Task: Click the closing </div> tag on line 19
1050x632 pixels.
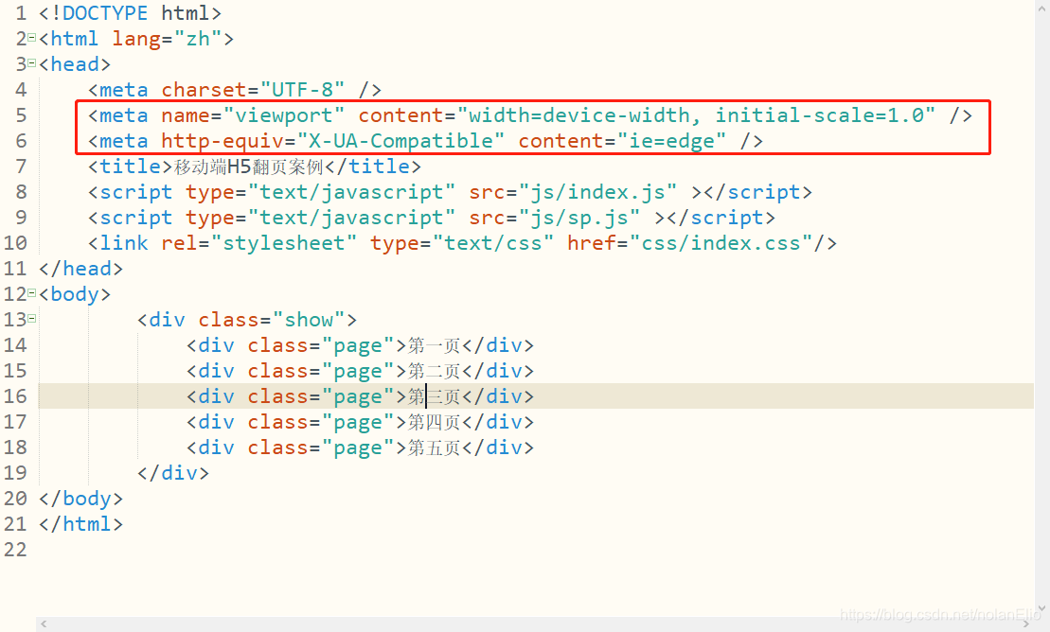Action: click(172, 473)
